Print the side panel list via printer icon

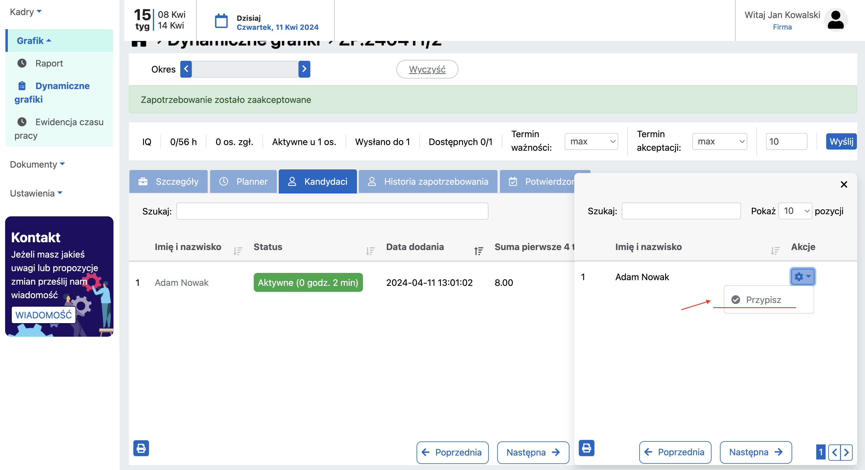tap(587, 448)
